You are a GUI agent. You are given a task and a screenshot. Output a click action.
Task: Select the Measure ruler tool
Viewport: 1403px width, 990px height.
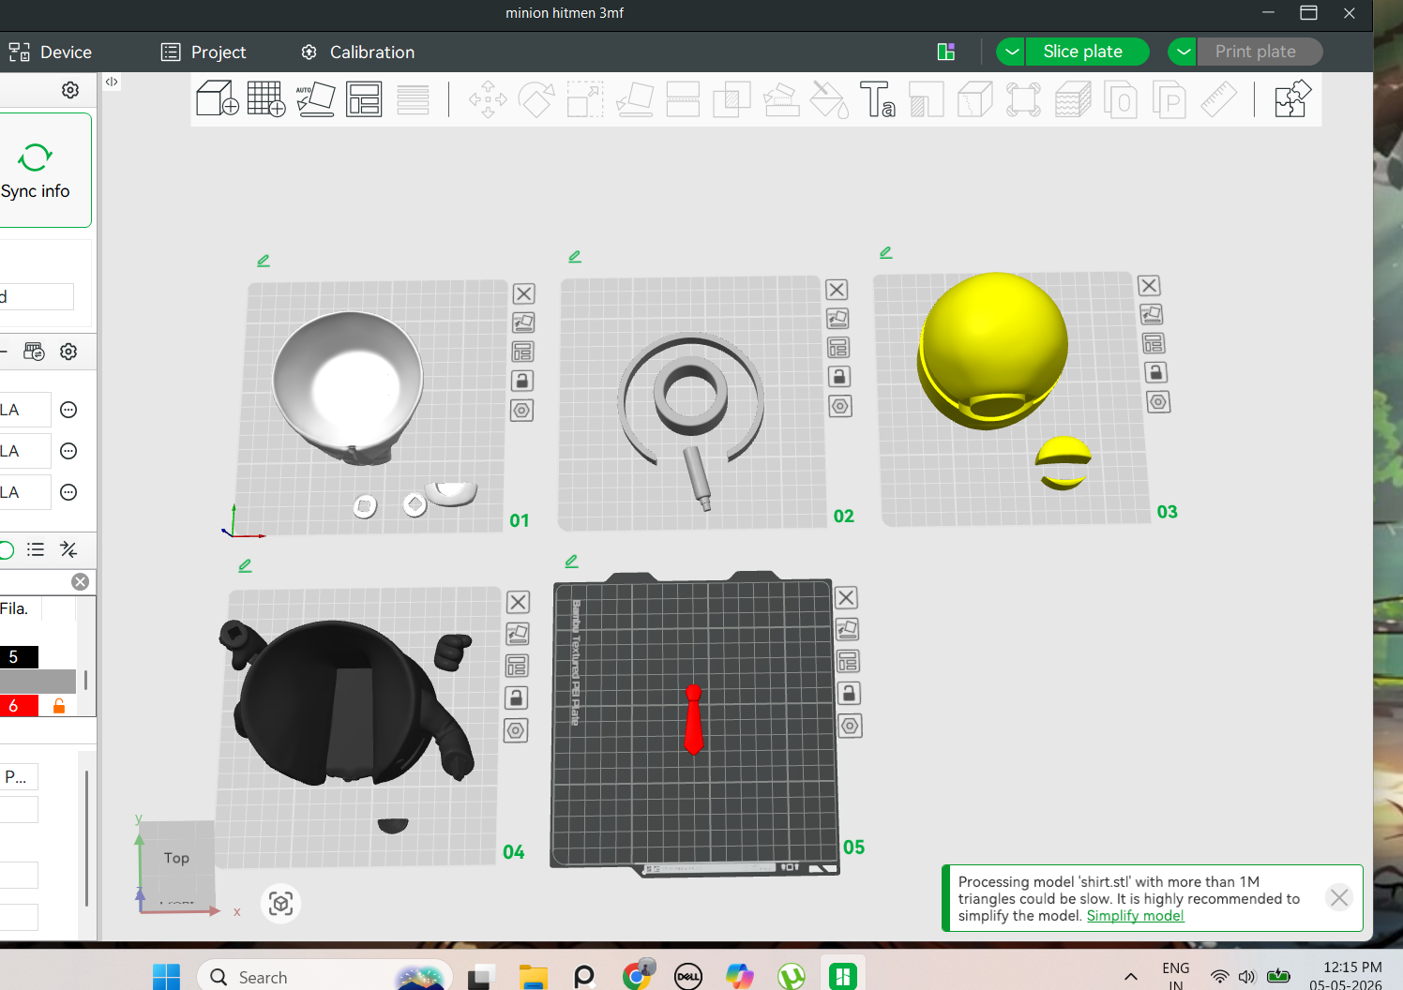pos(1218,99)
